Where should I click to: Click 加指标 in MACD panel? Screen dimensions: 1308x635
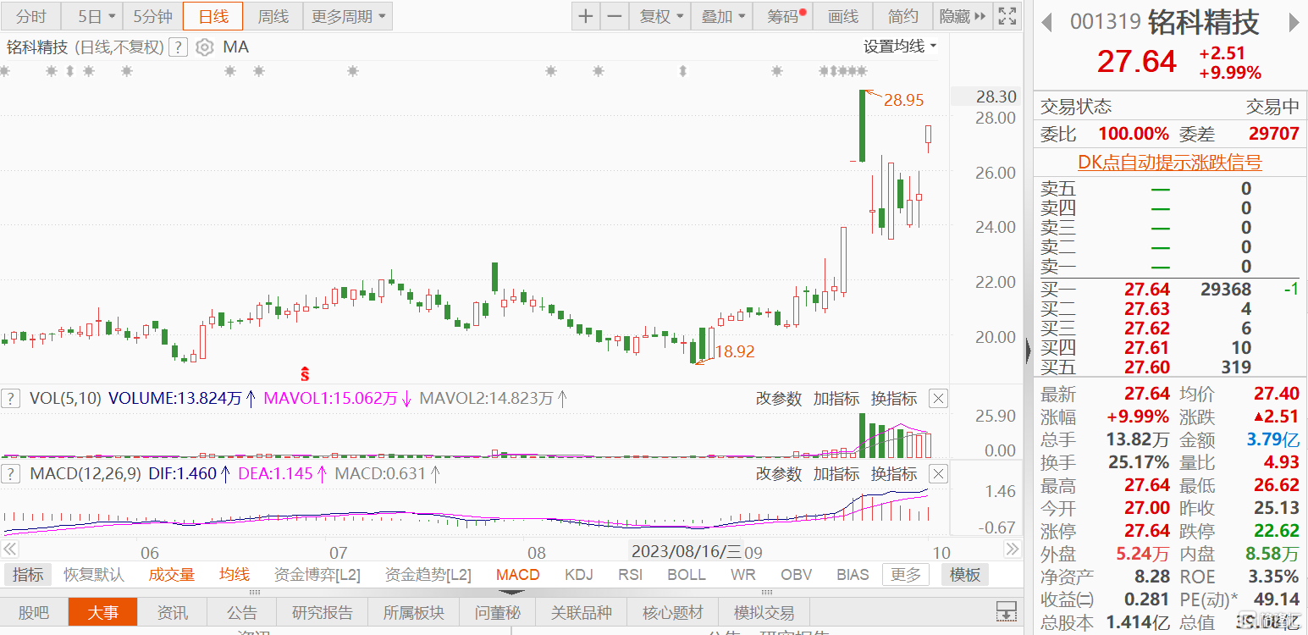tap(836, 473)
